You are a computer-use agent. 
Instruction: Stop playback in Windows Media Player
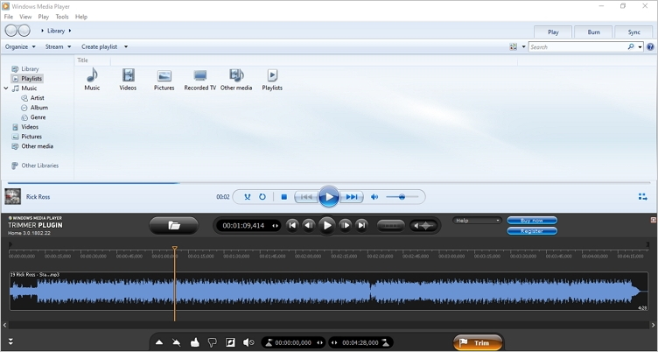[x=284, y=197]
